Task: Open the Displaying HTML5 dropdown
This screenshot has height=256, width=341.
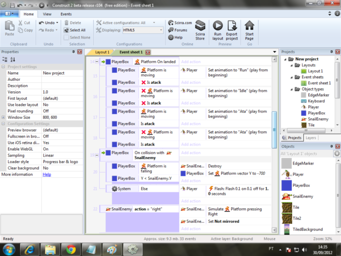Action: pyautogui.click(x=143, y=30)
